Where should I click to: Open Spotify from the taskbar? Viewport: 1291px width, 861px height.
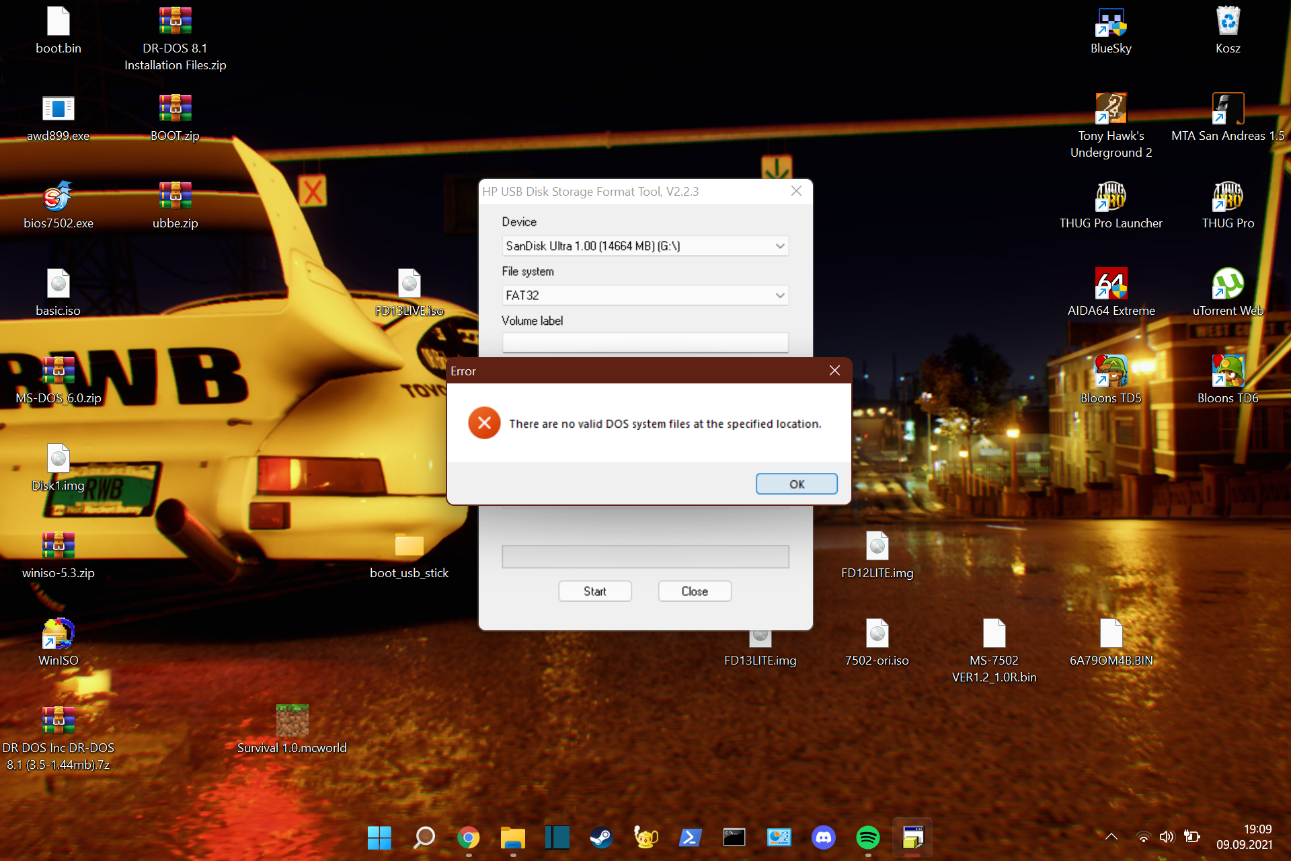tap(868, 837)
